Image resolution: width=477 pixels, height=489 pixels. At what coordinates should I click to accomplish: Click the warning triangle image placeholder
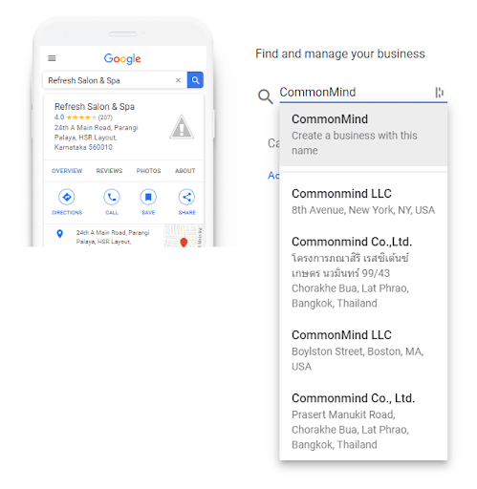(x=182, y=127)
